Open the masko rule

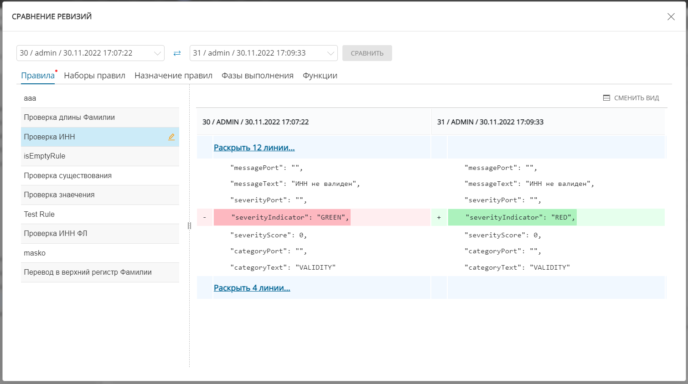(x=35, y=253)
